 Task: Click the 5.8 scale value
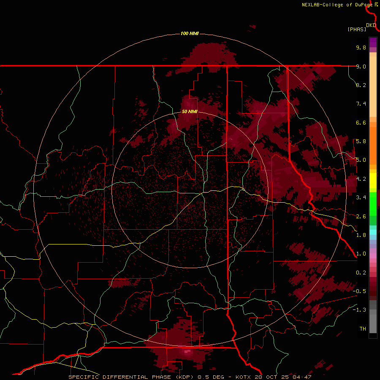point(361,141)
